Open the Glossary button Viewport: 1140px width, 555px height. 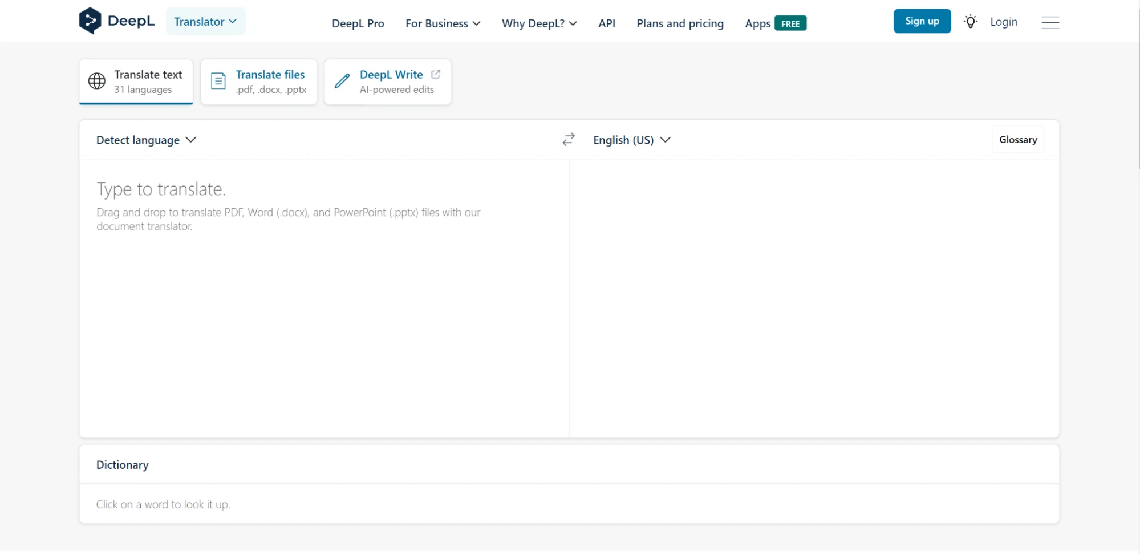pos(1017,140)
